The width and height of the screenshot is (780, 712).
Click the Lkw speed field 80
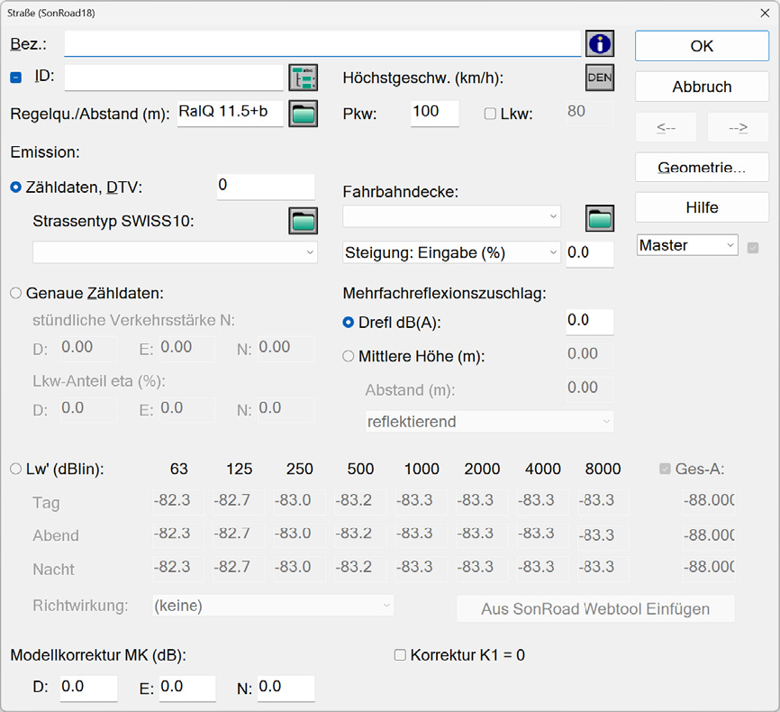590,114
